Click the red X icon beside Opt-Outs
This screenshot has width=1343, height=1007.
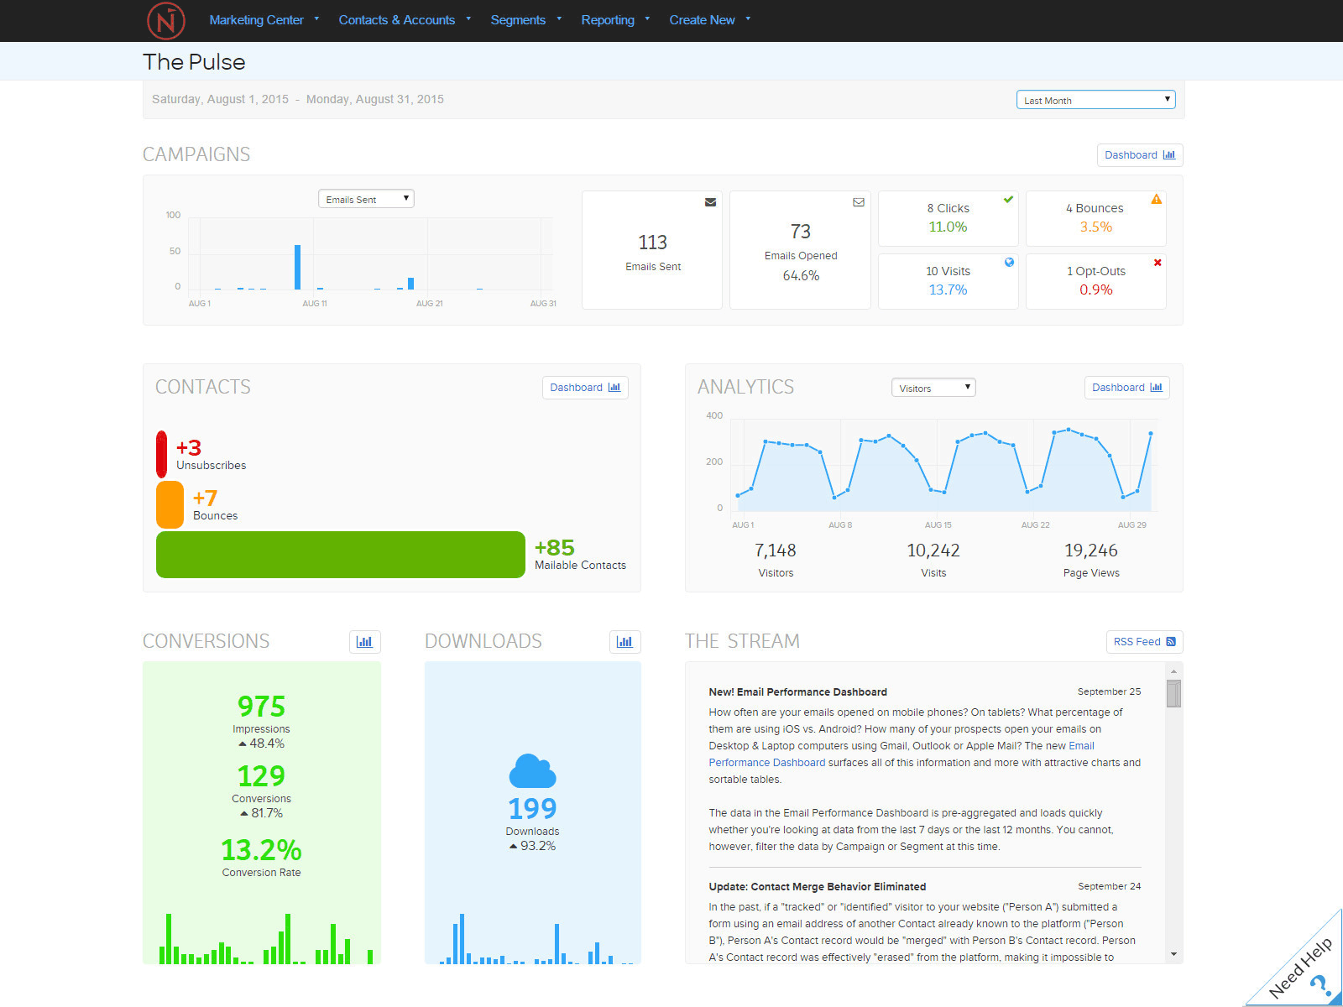click(x=1157, y=263)
